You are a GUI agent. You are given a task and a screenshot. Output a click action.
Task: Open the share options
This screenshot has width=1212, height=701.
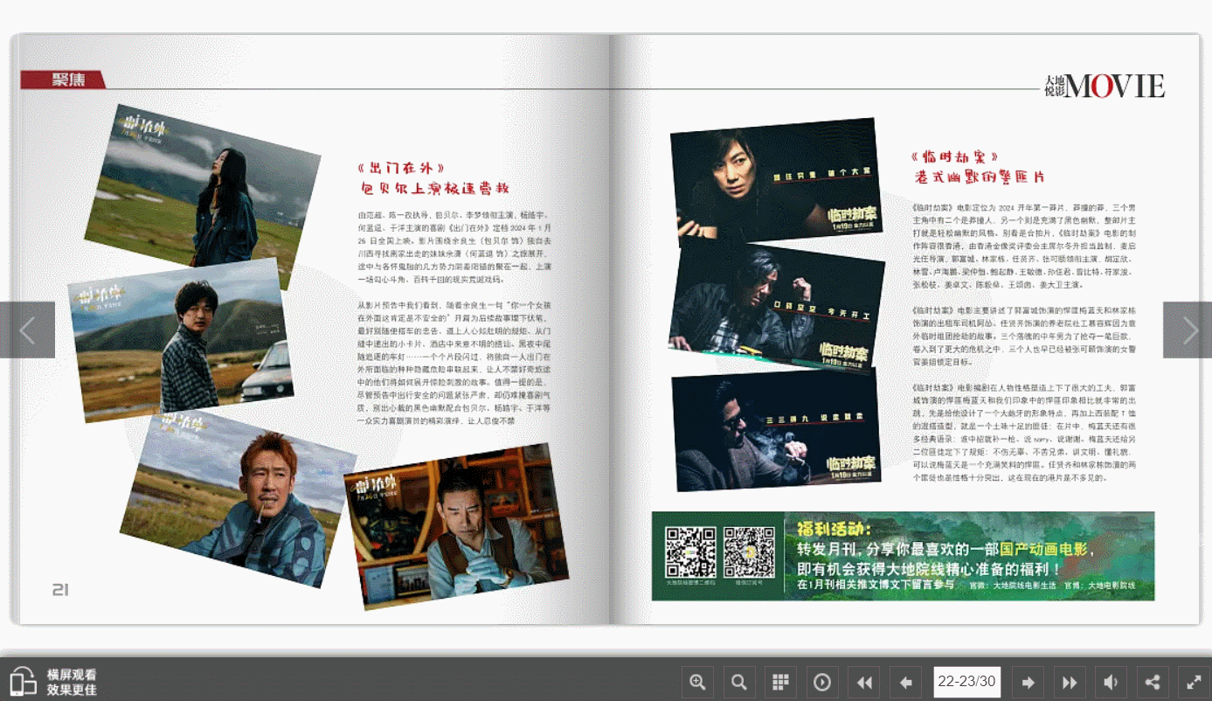(1153, 682)
